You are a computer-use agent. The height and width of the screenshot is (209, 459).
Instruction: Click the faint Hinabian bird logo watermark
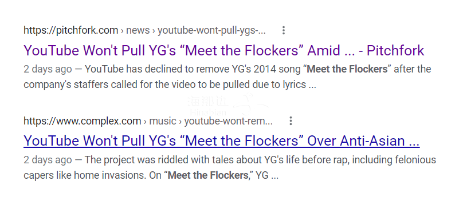coord(250,104)
